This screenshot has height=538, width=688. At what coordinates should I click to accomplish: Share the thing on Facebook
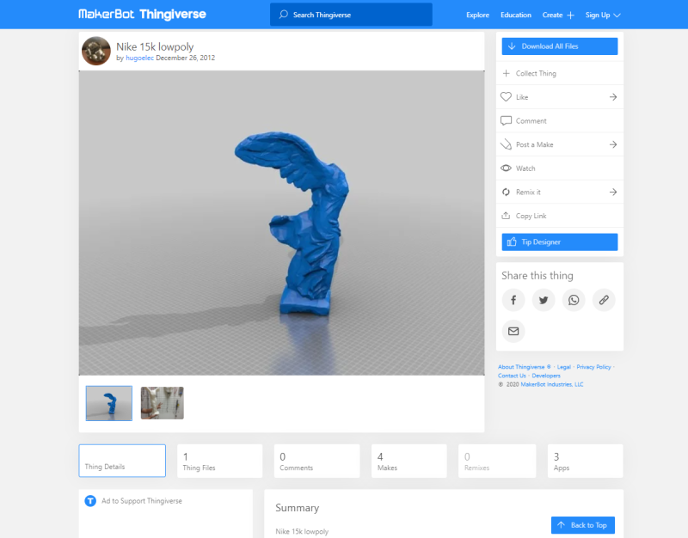[513, 300]
